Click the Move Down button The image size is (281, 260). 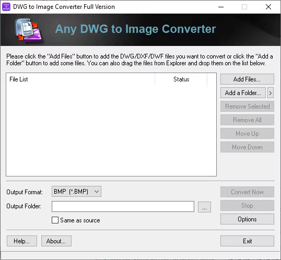click(x=247, y=147)
